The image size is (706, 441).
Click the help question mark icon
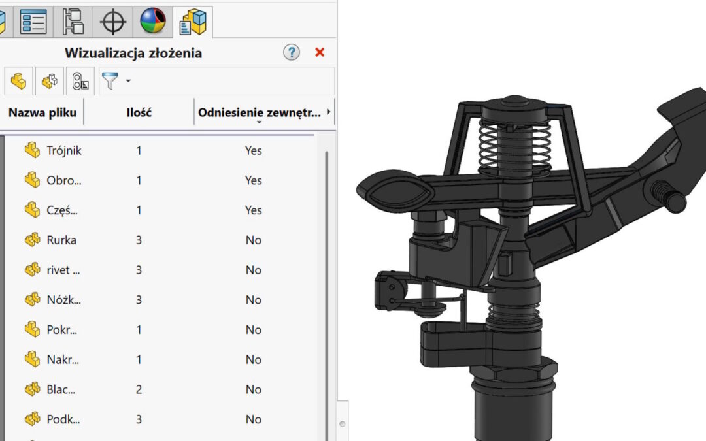click(x=292, y=53)
